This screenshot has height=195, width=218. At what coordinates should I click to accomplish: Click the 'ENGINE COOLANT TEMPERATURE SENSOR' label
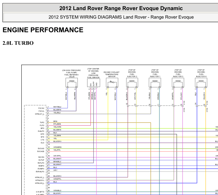coord(112,74)
